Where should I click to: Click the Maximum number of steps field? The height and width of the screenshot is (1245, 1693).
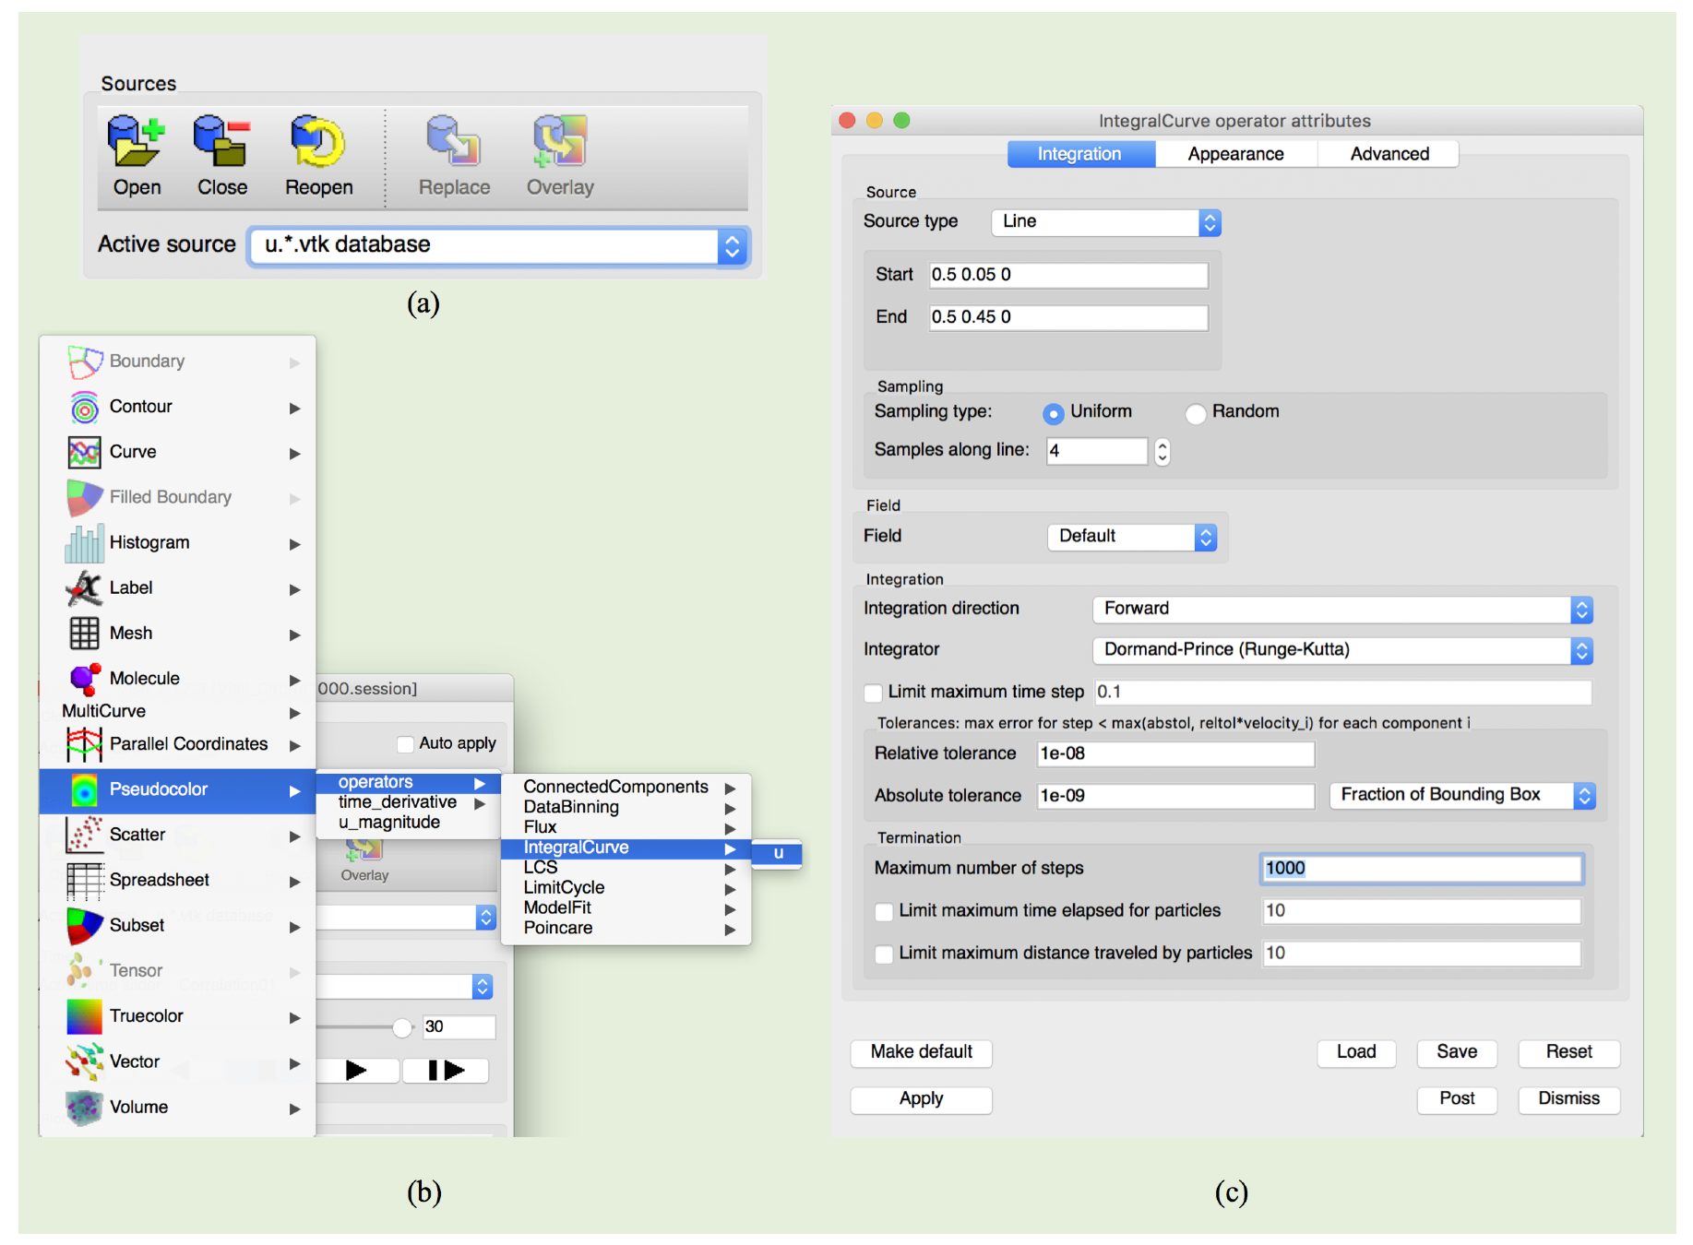(1420, 869)
